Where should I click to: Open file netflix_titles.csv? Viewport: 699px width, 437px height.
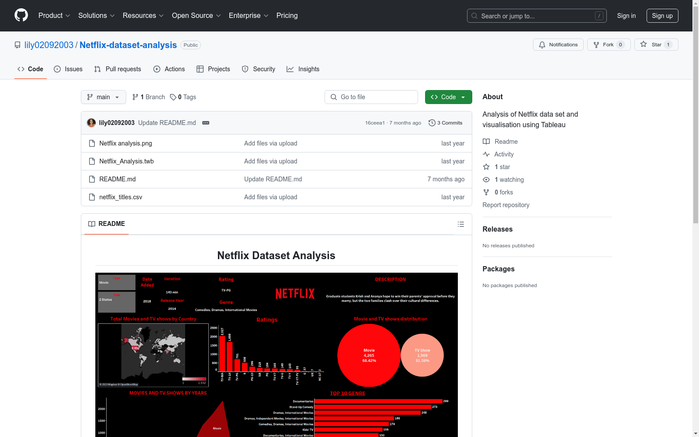tap(121, 197)
